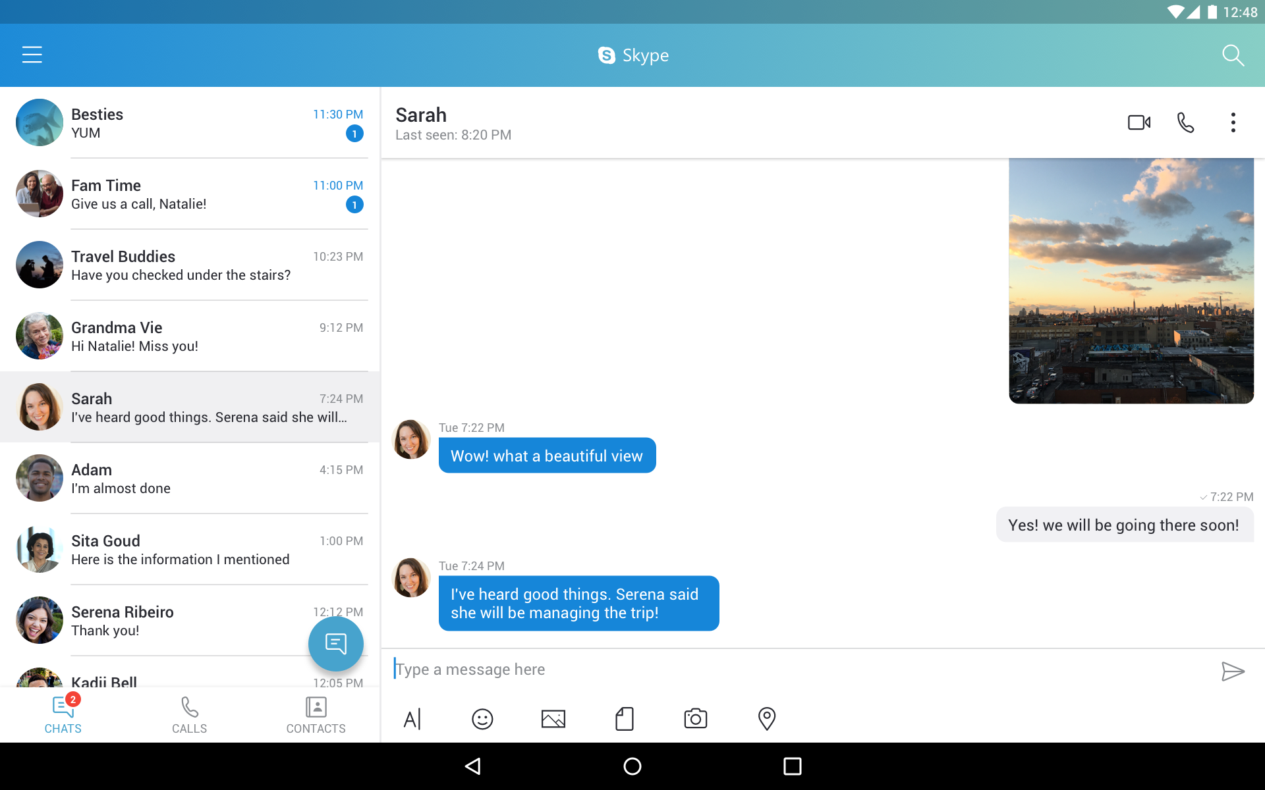Click the search icon
The image size is (1265, 790).
coord(1233,55)
